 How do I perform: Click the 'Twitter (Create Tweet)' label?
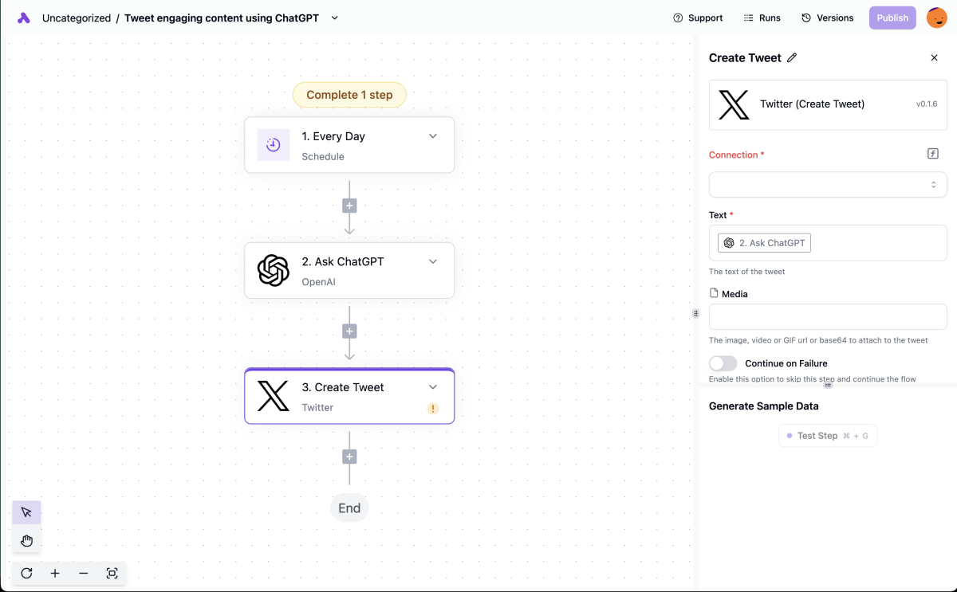[x=812, y=104]
